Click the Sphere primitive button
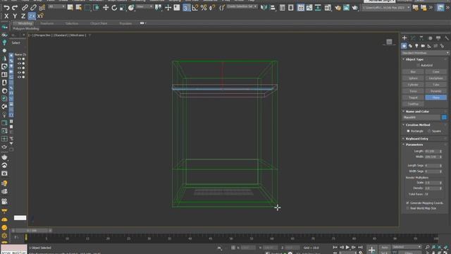The width and height of the screenshot is (451, 254). (x=413, y=78)
